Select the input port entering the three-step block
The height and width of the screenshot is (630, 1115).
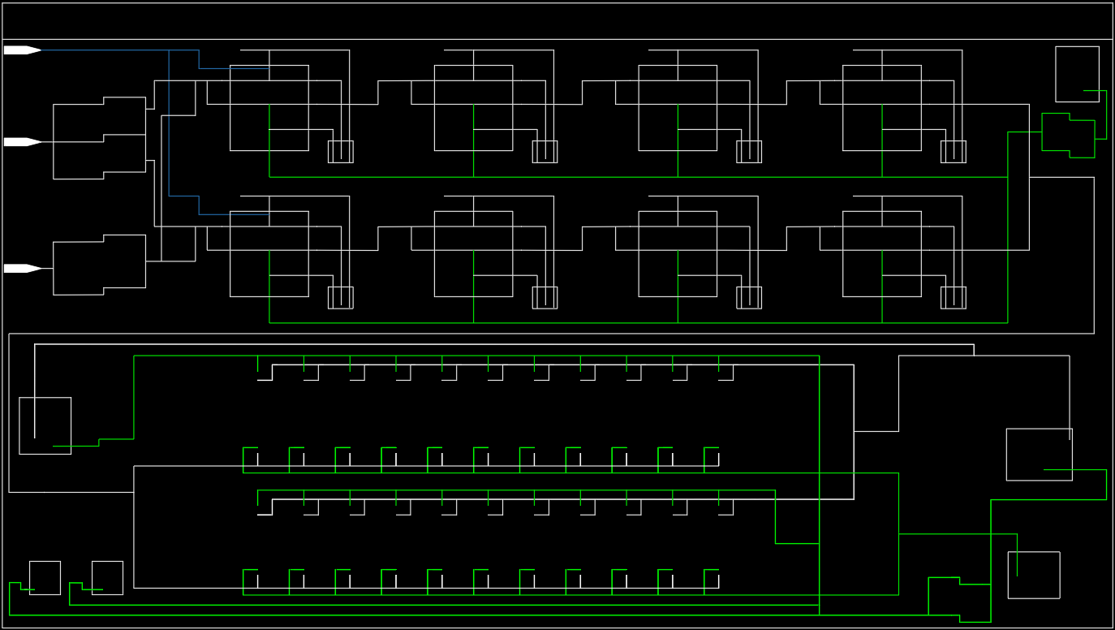point(23,142)
